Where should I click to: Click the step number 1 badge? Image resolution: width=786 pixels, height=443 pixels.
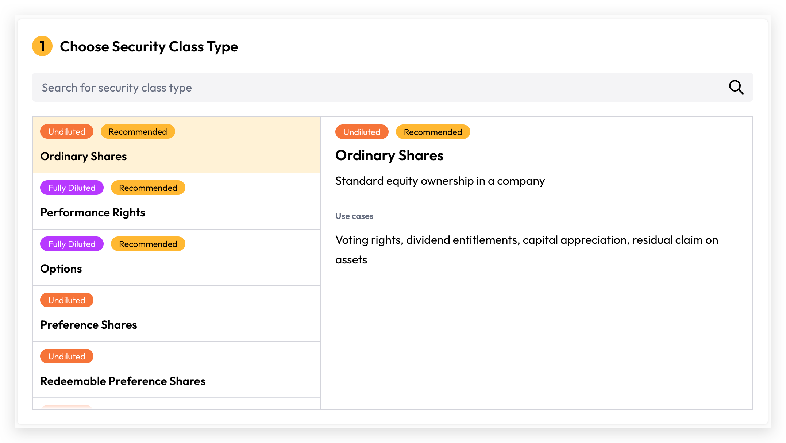(42, 46)
